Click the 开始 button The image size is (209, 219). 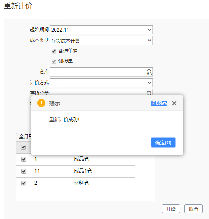[x=171, y=209]
